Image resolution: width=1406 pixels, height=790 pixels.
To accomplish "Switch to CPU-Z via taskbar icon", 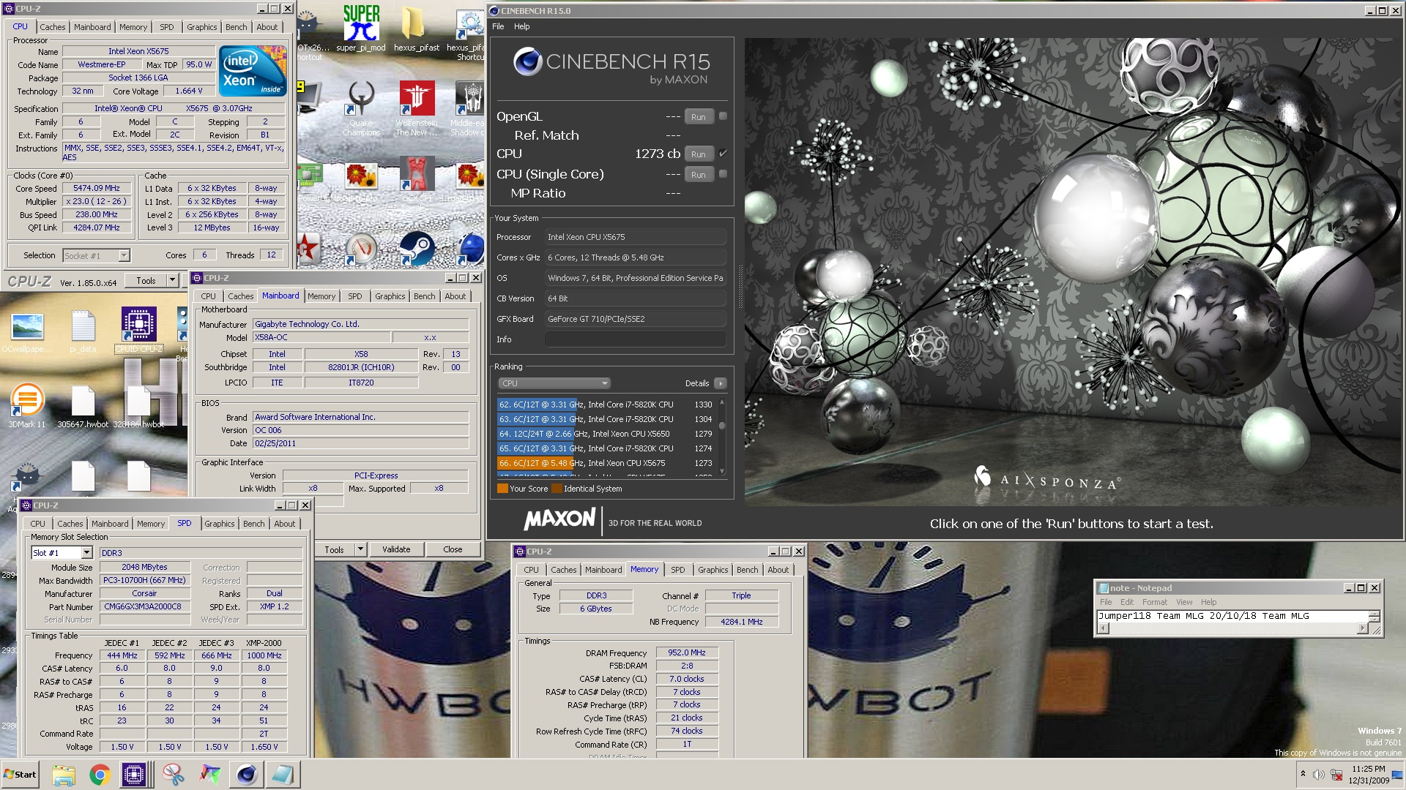I will click(135, 775).
